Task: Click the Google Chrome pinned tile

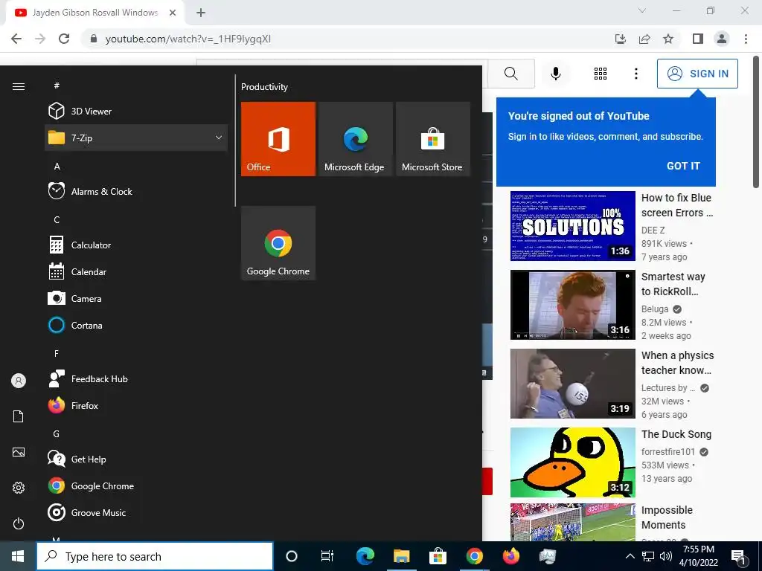Action: 278,243
